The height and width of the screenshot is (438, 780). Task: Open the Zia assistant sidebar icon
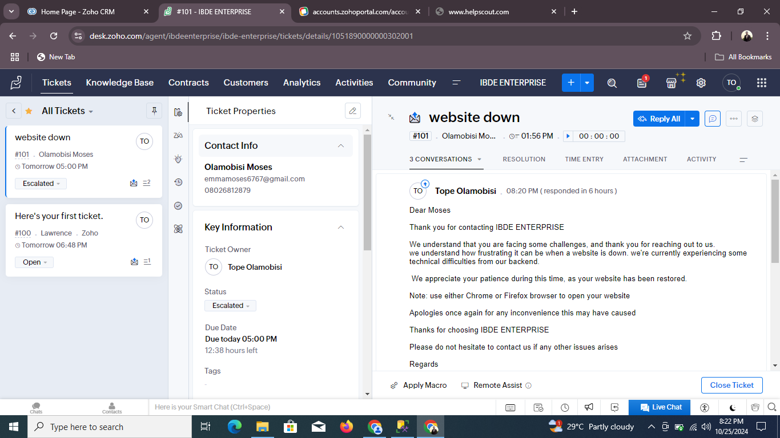tap(178, 135)
